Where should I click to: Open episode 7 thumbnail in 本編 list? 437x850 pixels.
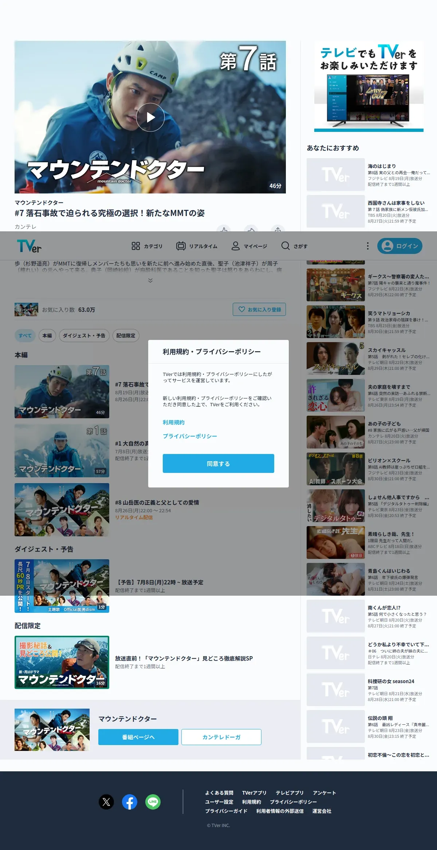(x=62, y=392)
